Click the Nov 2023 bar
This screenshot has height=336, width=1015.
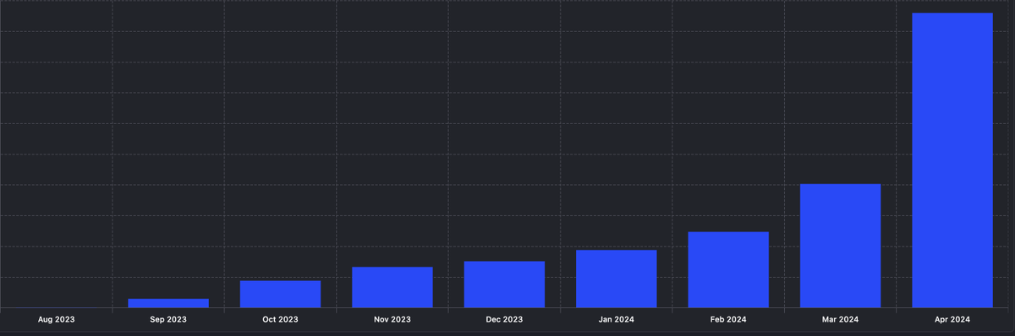click(392, 287)
